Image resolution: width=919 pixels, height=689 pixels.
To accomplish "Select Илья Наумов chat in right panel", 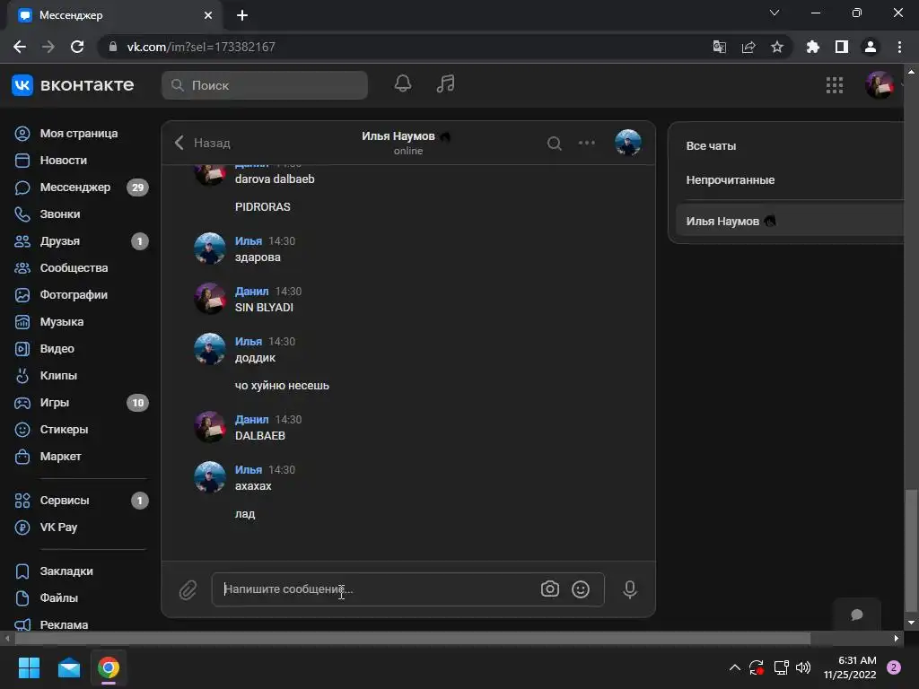I will tap(789, 222).
